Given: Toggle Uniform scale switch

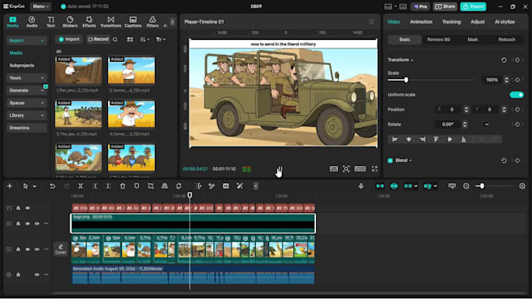Looking at the screenshot, I should (x=516, y=95).
